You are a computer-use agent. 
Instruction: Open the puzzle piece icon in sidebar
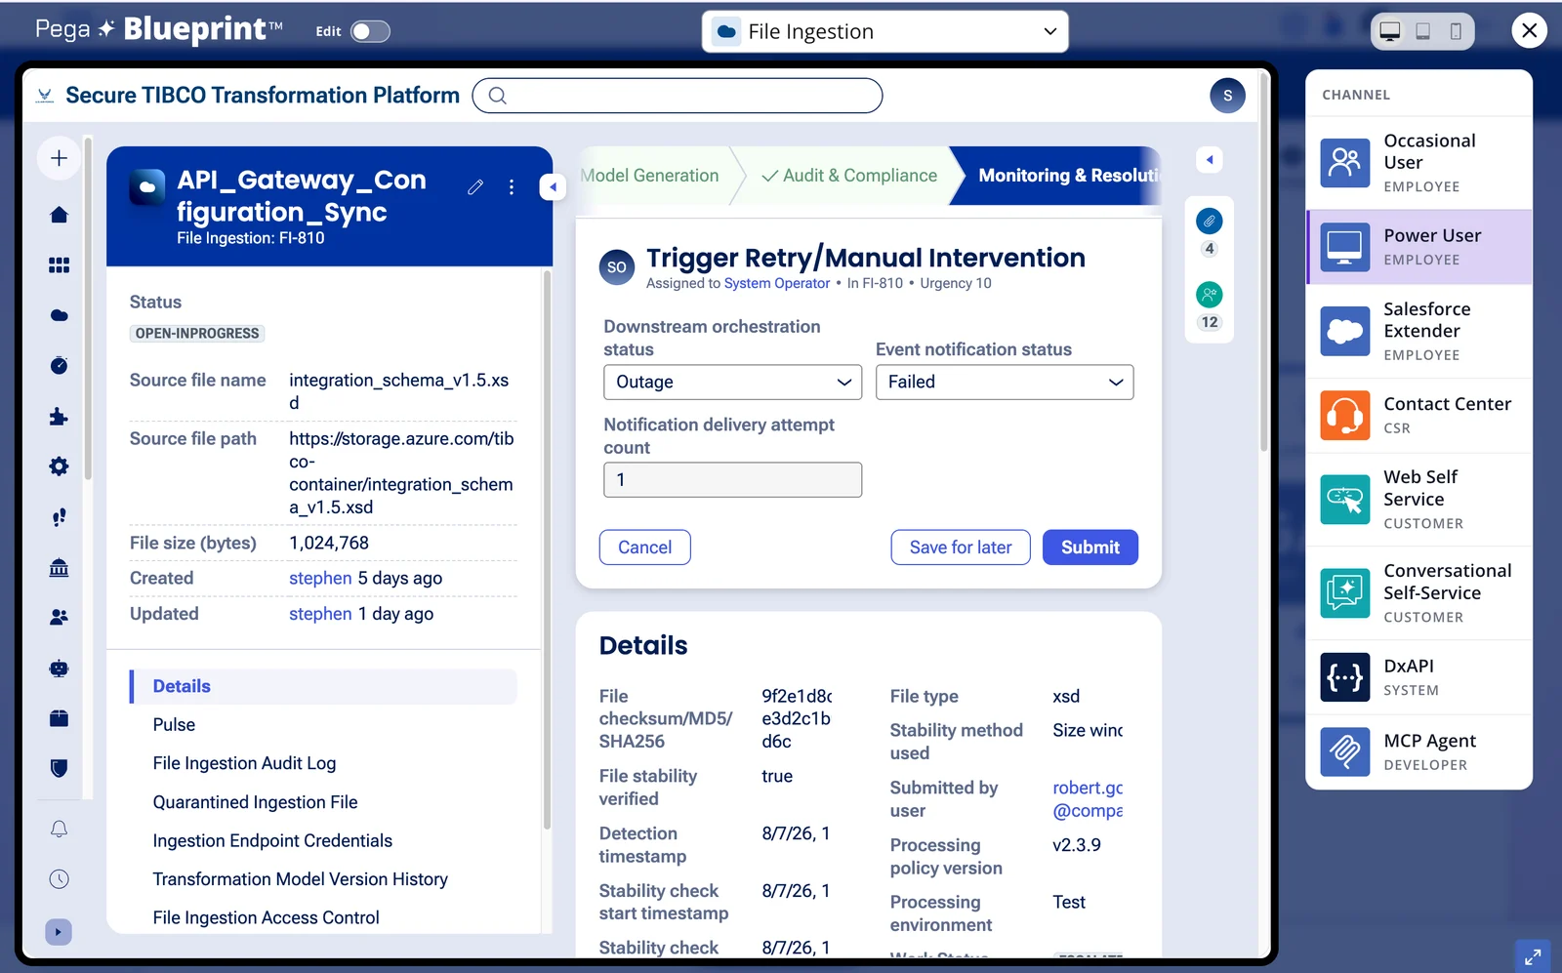59,417
